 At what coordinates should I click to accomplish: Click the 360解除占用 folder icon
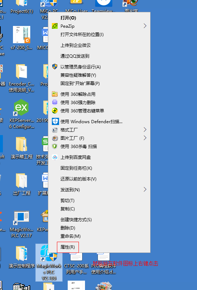click(x=55, y=94)
